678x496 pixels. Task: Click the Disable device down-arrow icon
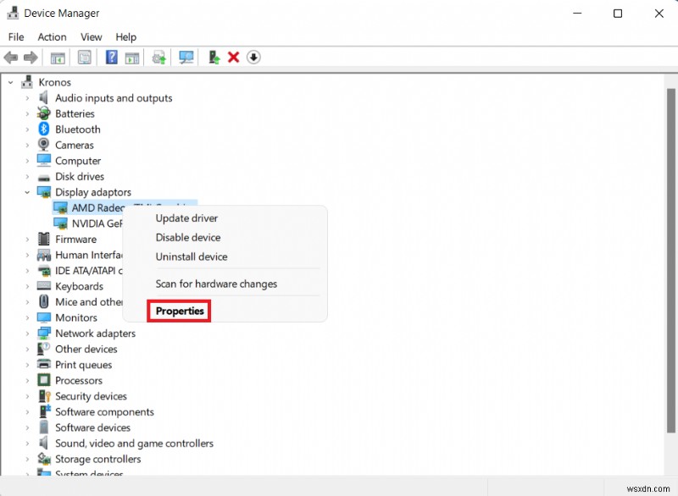253,57
